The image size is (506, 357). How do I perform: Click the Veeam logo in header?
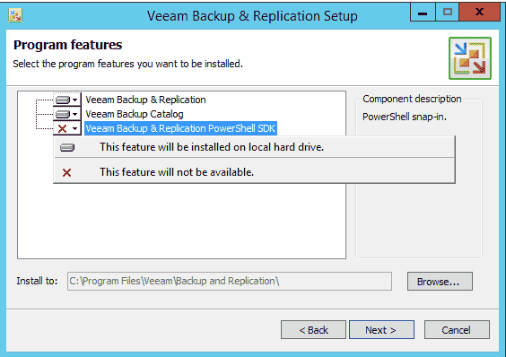(x=470, y=58)
